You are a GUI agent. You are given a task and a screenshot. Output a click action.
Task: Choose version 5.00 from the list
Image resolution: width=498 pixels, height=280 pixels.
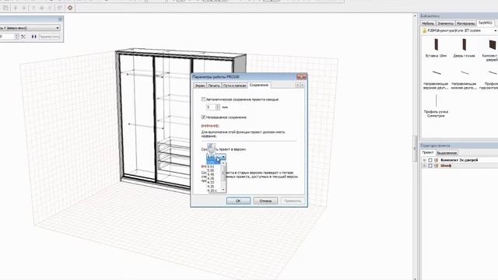tap(211, 170)
